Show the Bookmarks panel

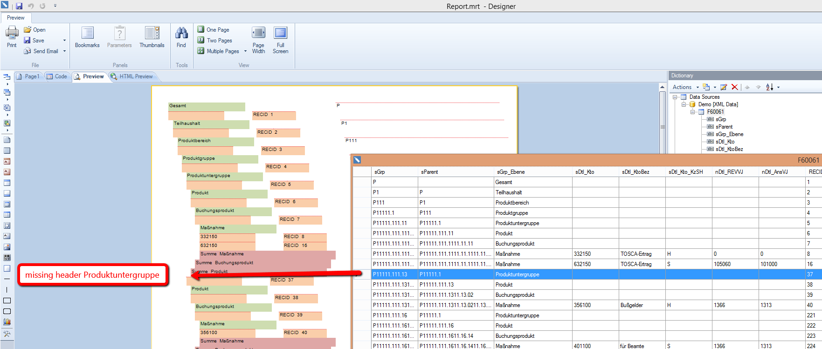pyautogui.click(x=87, y=37)
